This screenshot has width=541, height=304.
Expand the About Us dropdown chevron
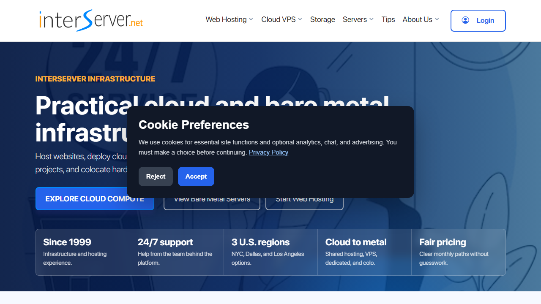pos(437,19)
